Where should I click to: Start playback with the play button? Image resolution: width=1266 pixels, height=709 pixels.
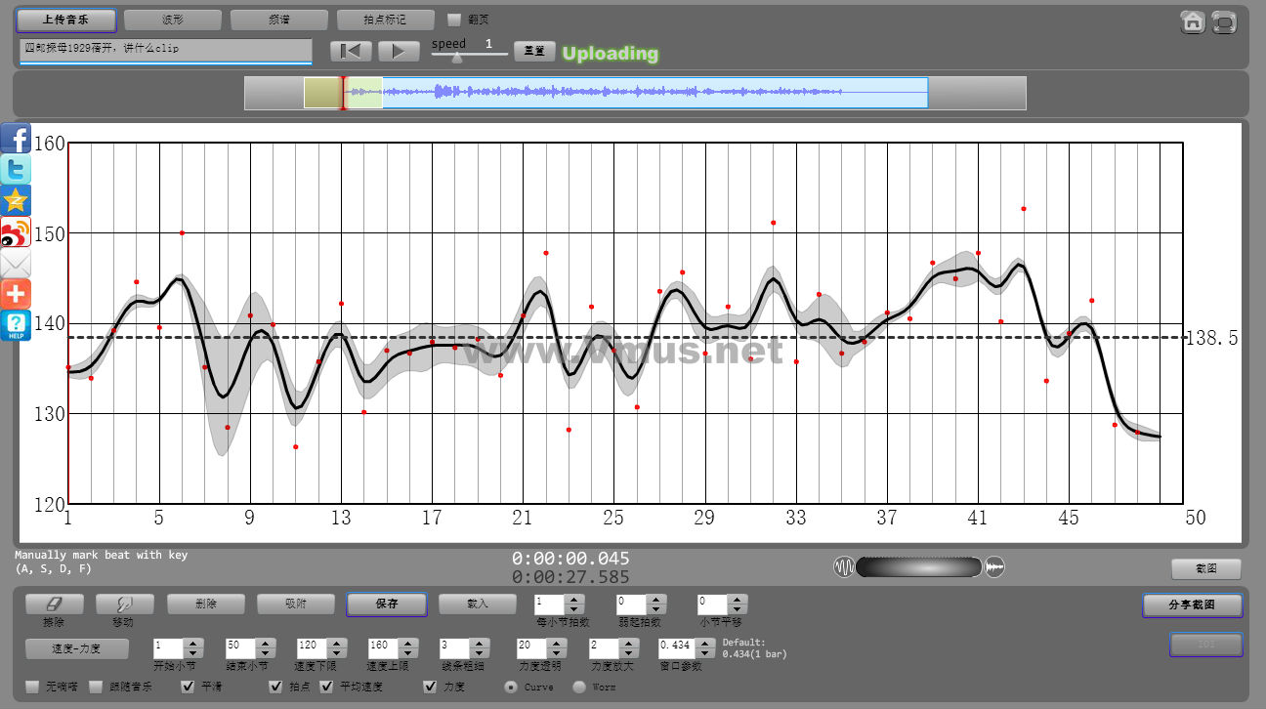coord(399,52)
